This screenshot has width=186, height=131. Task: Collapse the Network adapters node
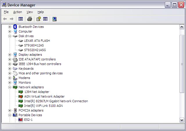(10, 87)
